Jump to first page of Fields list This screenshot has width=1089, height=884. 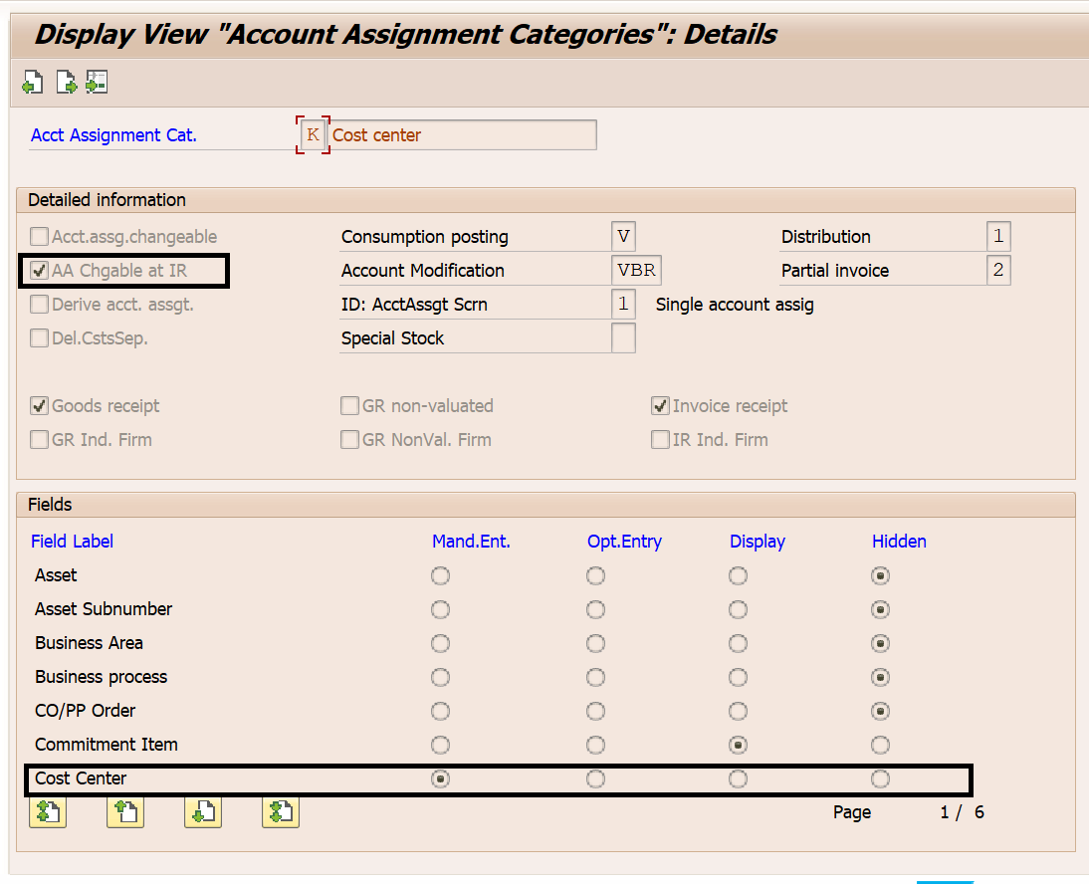48,812
